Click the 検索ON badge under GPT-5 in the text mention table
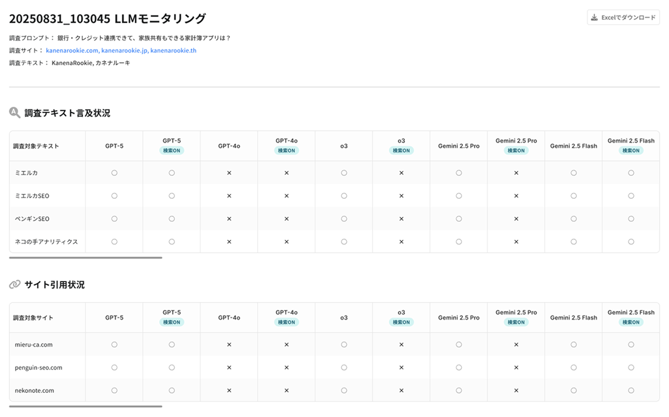Image resolution: width=669 pixels, height=417 pixels. (x=171, y=151)
